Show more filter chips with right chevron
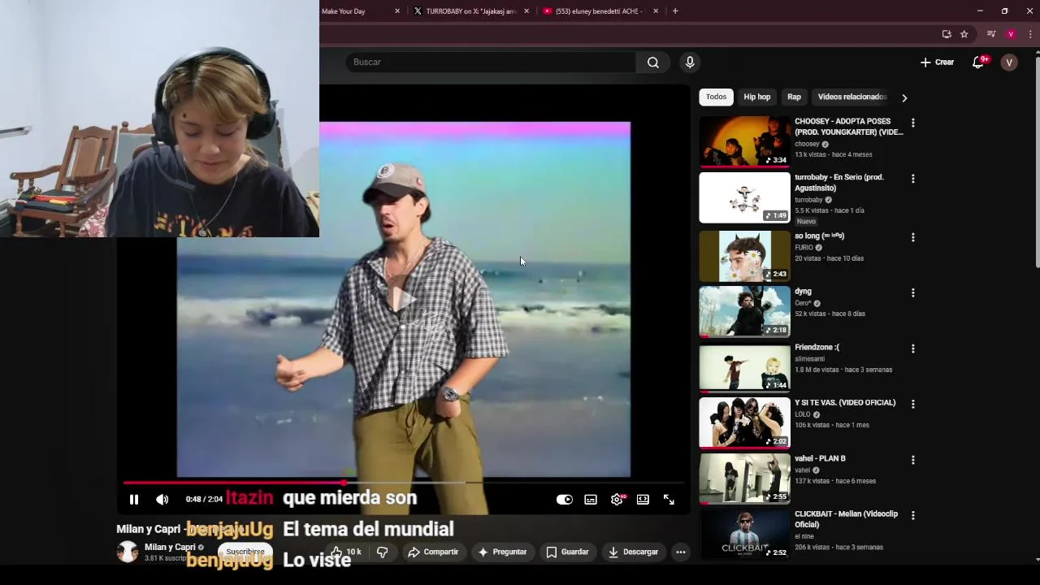This screenshot has height=585, width=1040. pos(904,97)
